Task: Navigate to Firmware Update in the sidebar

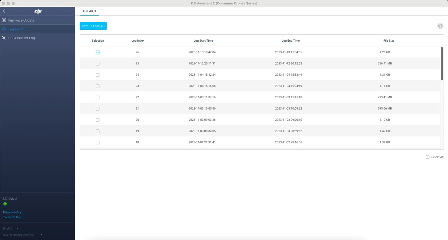Action: (x=21, y=20)
